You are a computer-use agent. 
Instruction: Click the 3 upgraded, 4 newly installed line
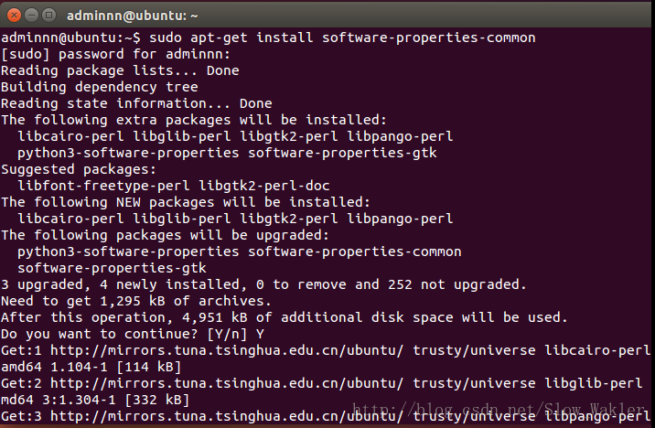(x=263, y=284)
